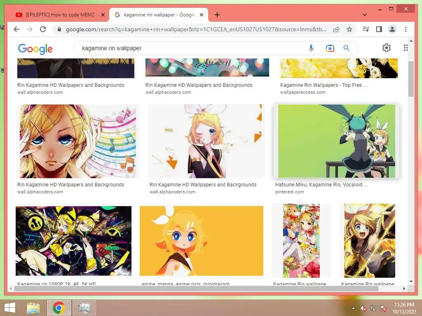The width and height of the screenshot is (422, 316).
Task: Click vertical scrollbar down arrow
Action: pos(411,281)
